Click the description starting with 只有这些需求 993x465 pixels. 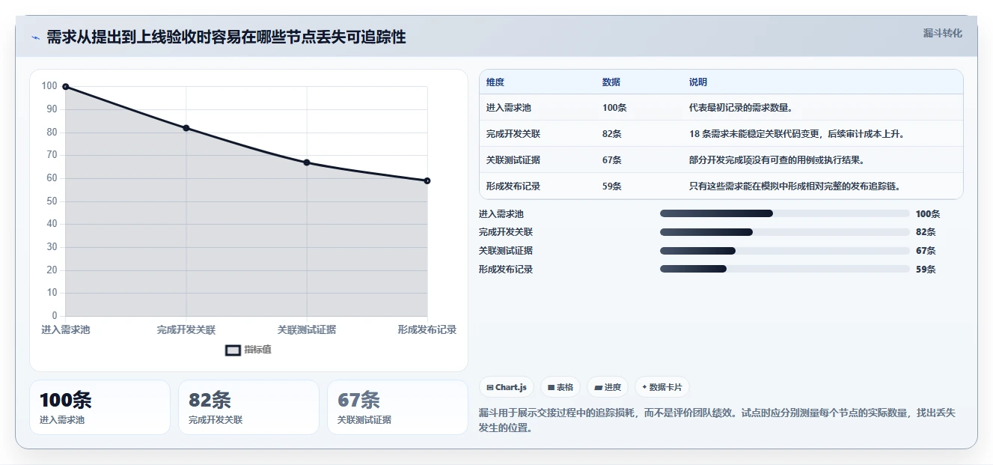coord(795,186)
